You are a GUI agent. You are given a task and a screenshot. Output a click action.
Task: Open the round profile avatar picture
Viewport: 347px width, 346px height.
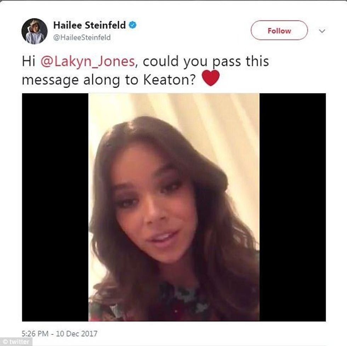34,31
